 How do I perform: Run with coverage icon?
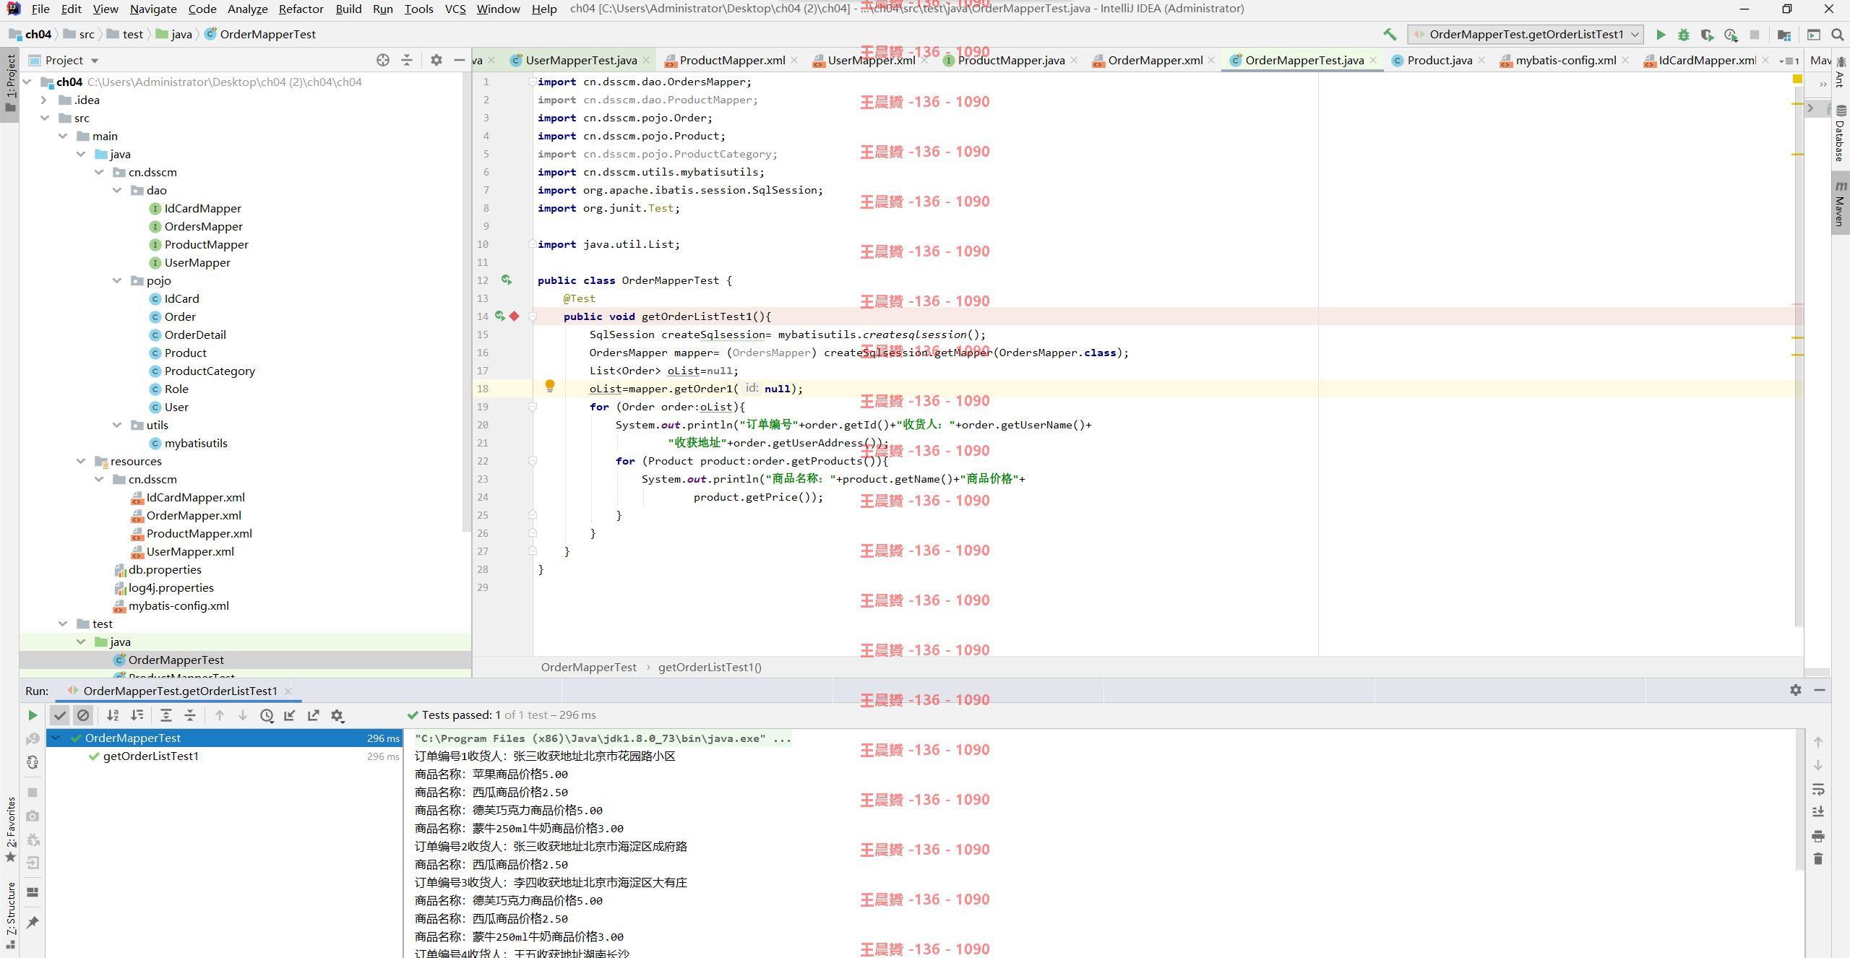(1707, 35)
